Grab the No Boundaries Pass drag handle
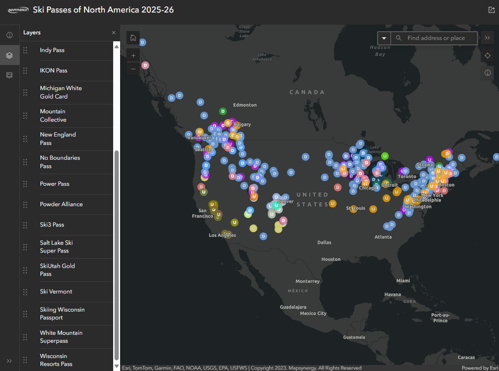This screenshot has height=371, width=499. pyautogui.click(x=25, y=162)
